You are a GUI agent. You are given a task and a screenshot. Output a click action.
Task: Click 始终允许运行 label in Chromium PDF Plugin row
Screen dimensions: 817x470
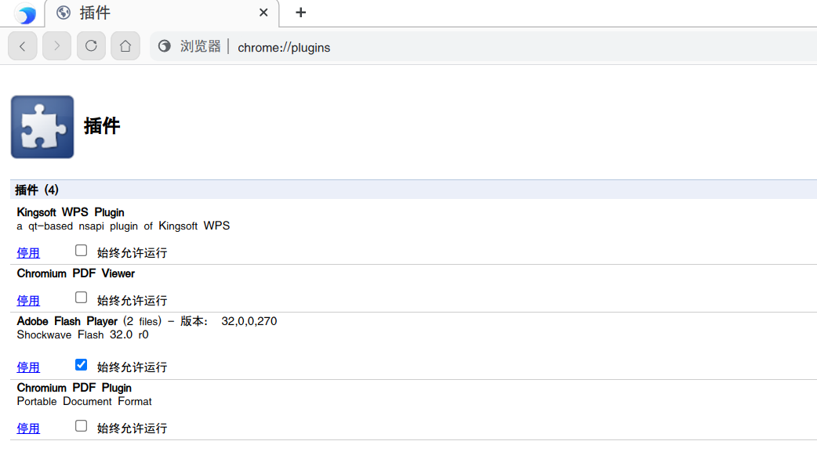pyautogui.click(x=133, y=428)
